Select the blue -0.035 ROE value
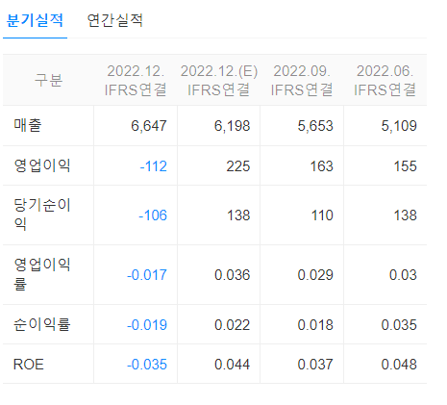Viewport: 447px width, 405px height. 147,365
